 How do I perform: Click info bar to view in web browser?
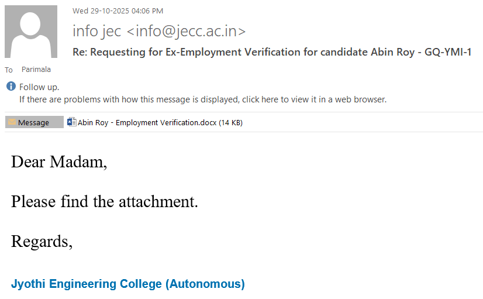202,99
